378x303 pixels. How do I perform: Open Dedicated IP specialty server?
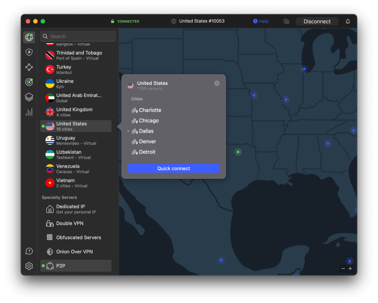click(76, 209)
